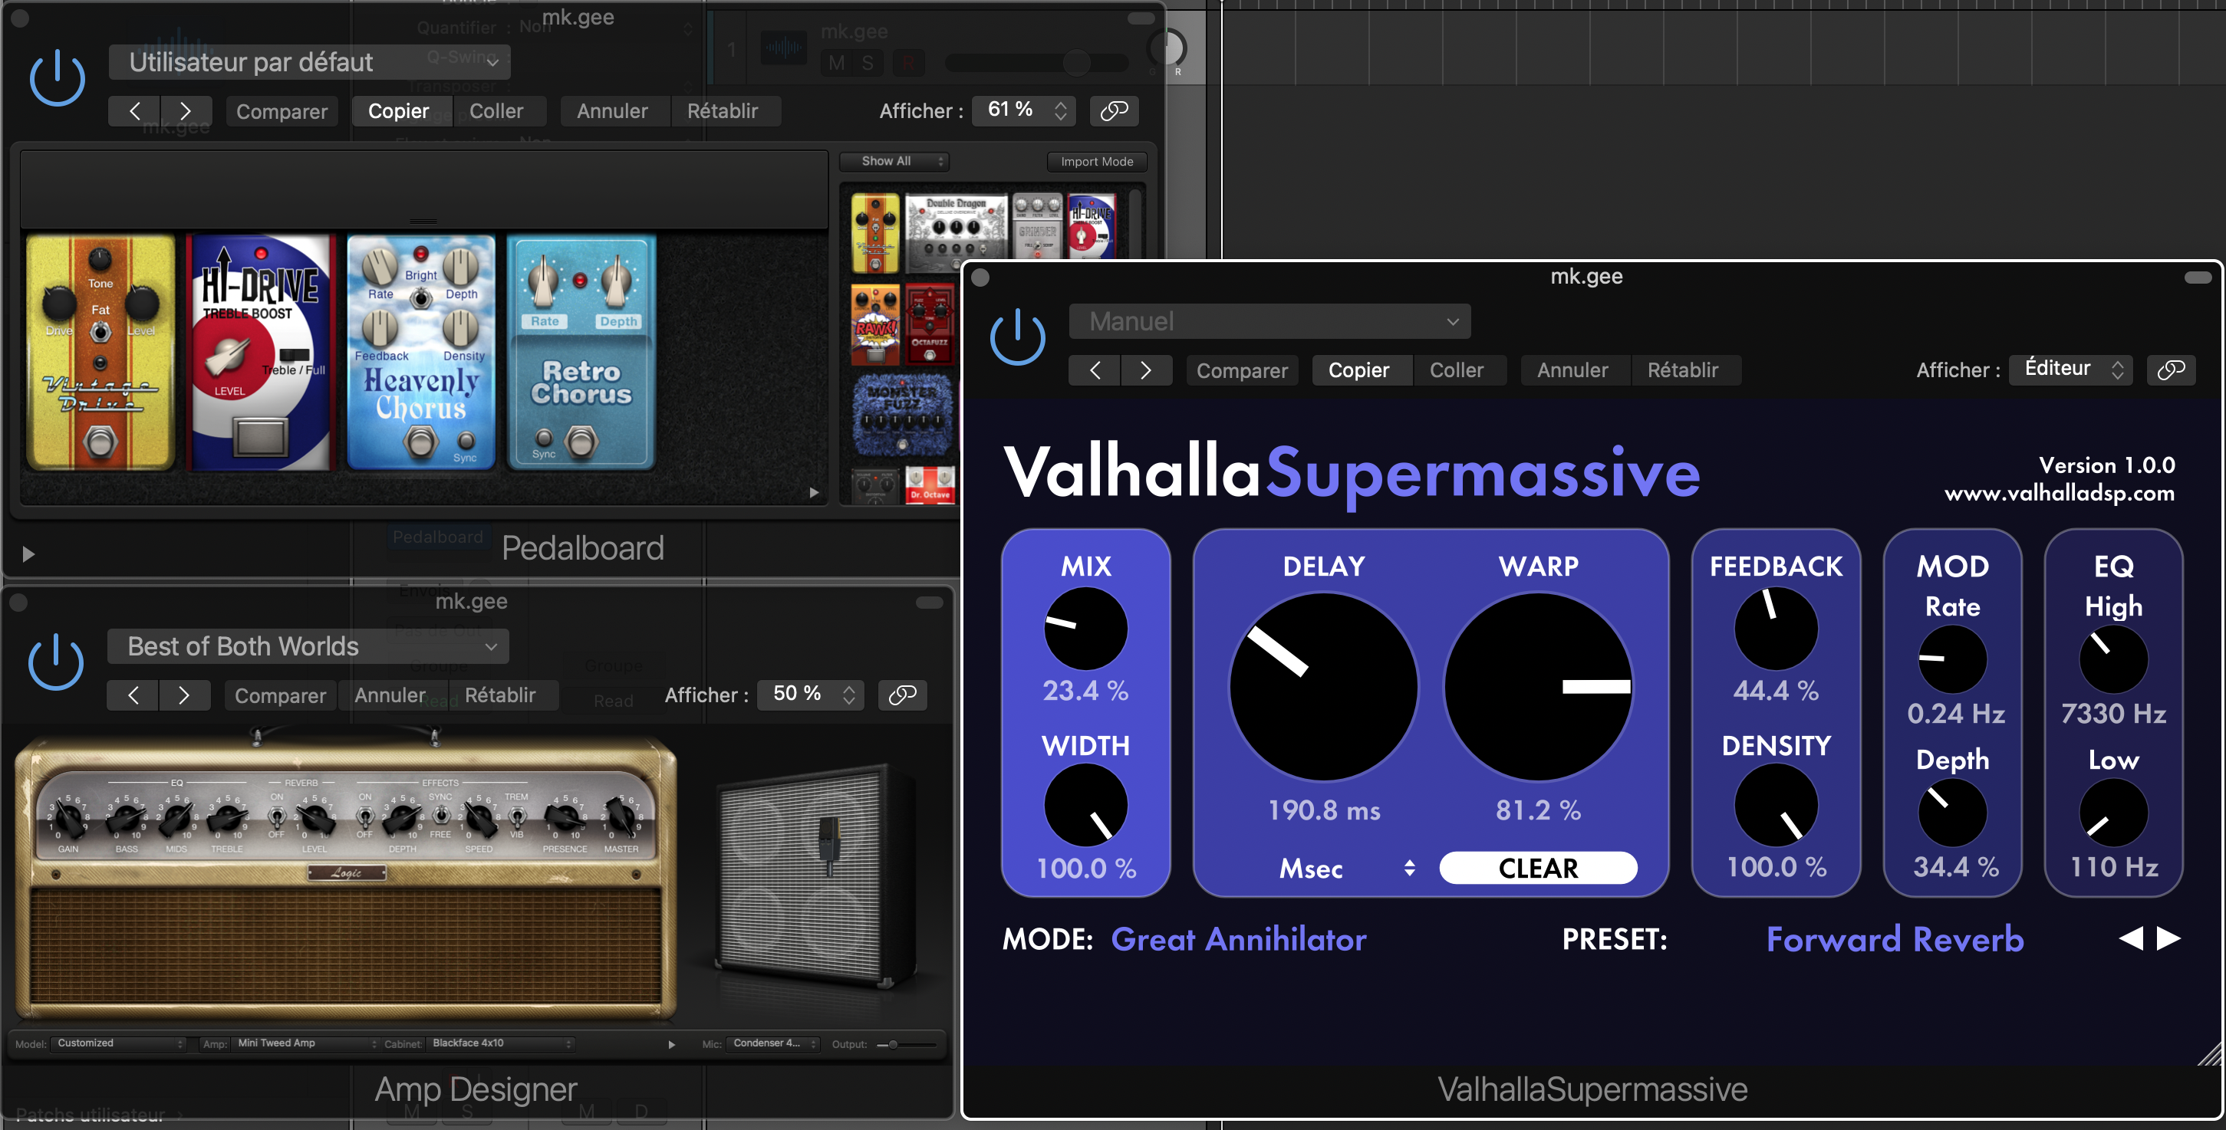
Task: Go to previous preset in Amp Designer window
Action: pyautogui.click(x=132, y=695)
